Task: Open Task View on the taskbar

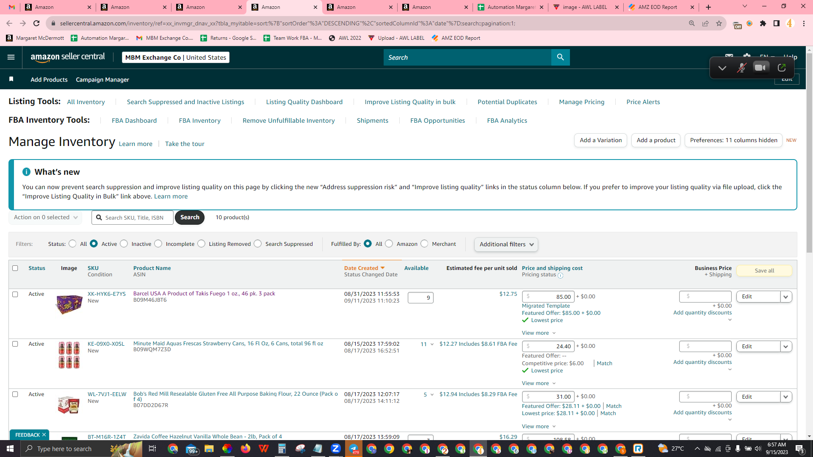Action: [152, 449]
